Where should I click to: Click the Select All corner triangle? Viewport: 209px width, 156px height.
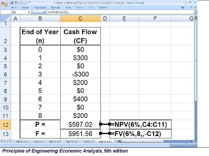(5, 18)
